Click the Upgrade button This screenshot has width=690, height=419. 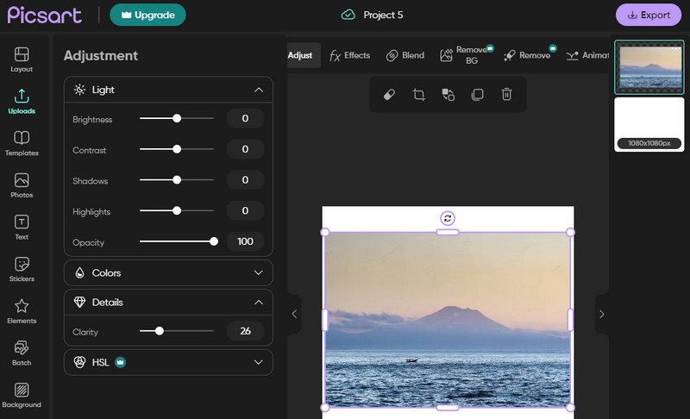(147, 15)
